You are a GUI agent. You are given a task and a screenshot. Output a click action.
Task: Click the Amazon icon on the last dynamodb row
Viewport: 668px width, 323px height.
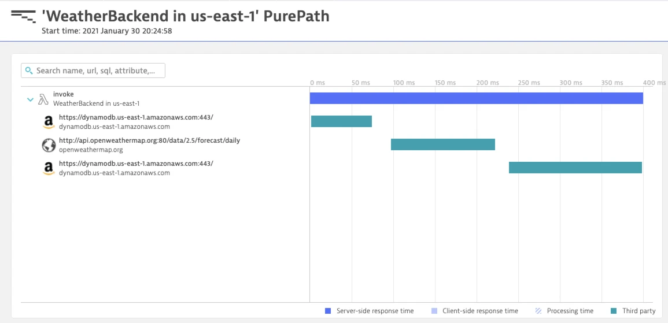49,169
